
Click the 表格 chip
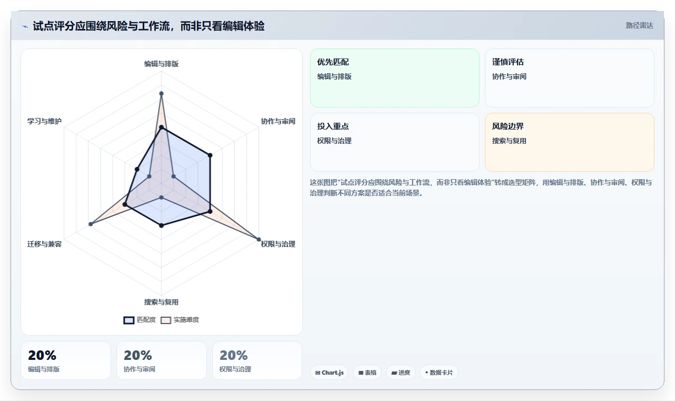[367, 373]
